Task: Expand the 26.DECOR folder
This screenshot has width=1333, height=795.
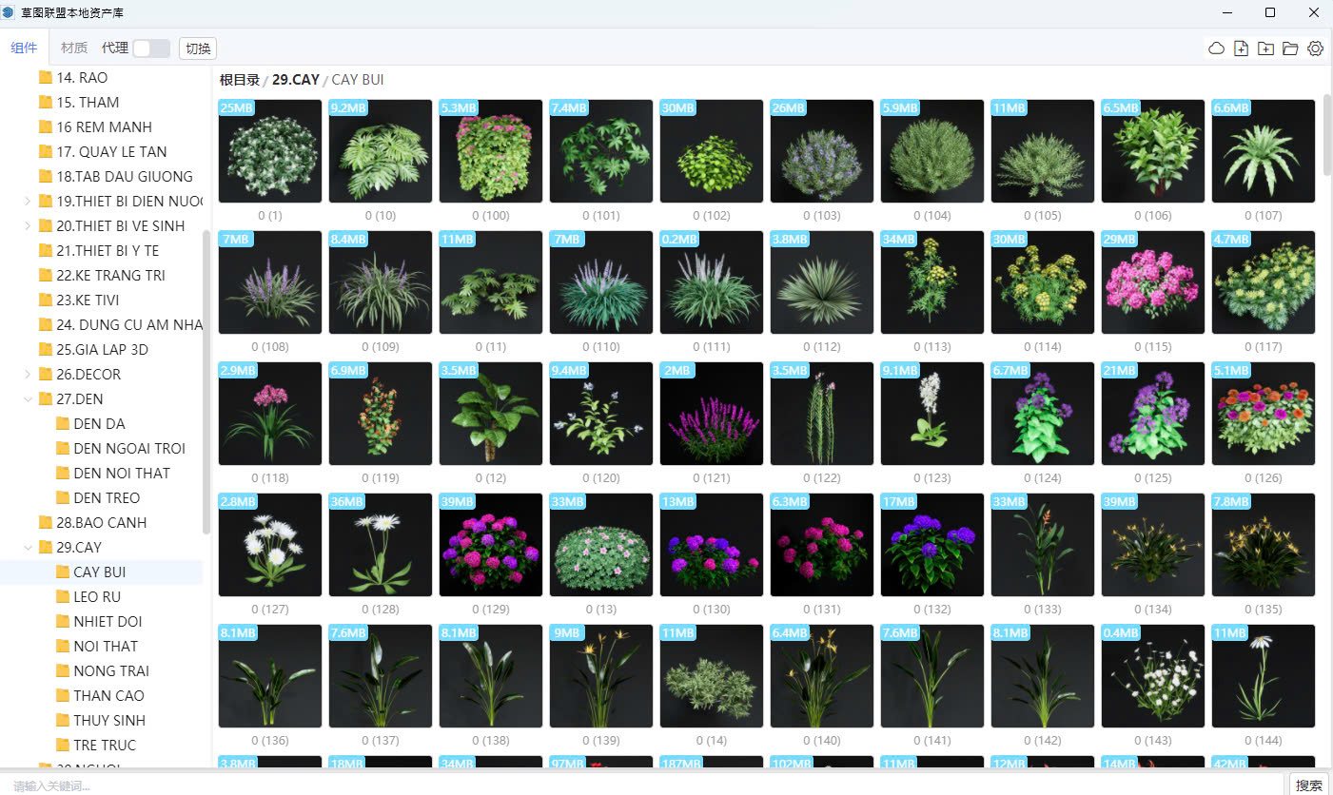Action: pos(28,374)
